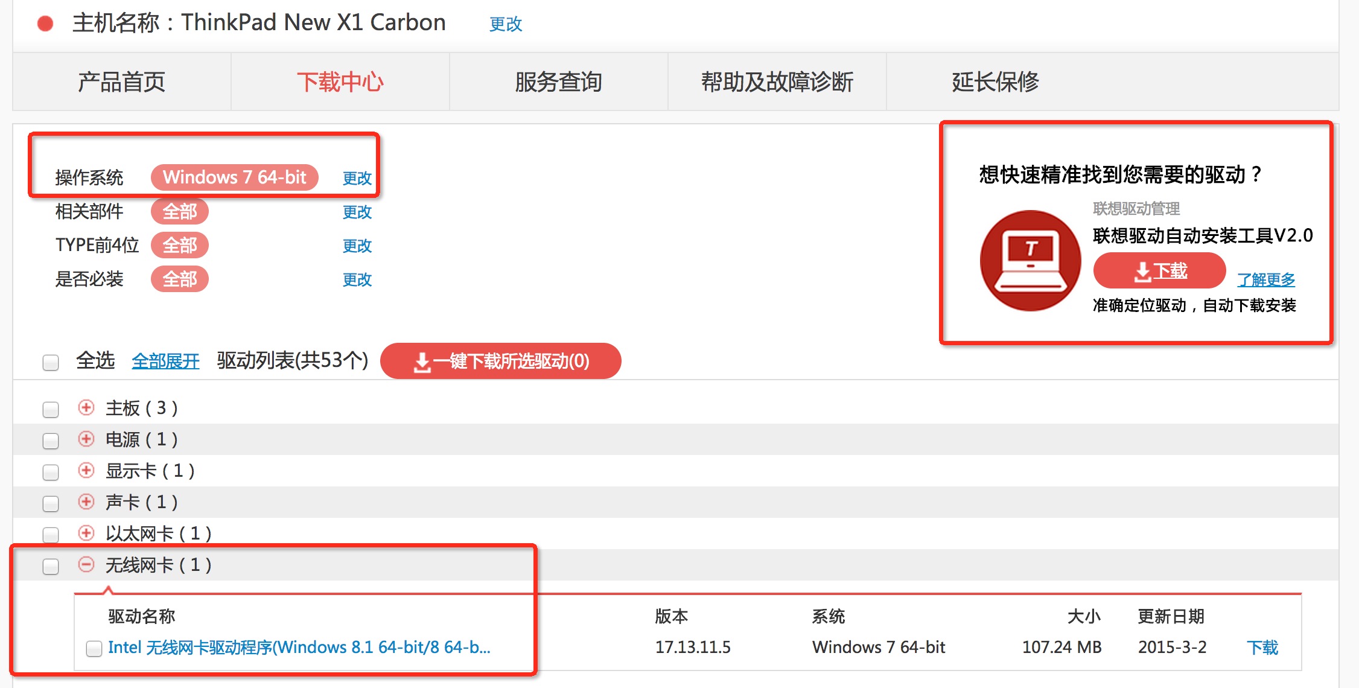The height and width of the screenshot is (688, 1359).
Task: Open the 了解更多 link
Action: click(x=1266, y=279)
